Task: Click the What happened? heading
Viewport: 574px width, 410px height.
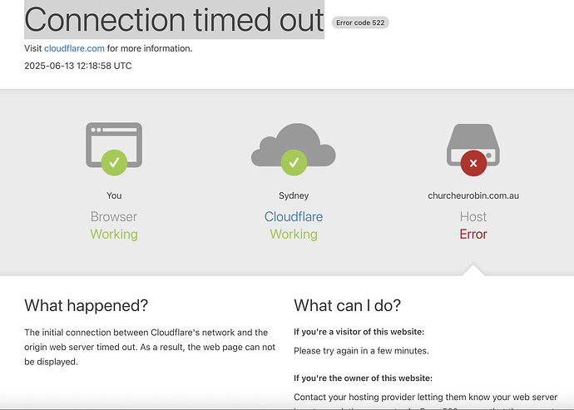Action: (x=87, y=305)
